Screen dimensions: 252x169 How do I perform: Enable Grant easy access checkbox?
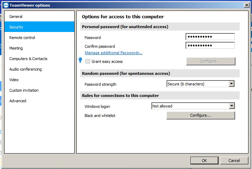click(x=88, y=61)
